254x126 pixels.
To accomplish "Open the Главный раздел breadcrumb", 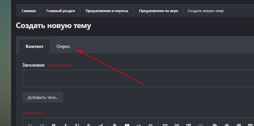I will (61, 11).
